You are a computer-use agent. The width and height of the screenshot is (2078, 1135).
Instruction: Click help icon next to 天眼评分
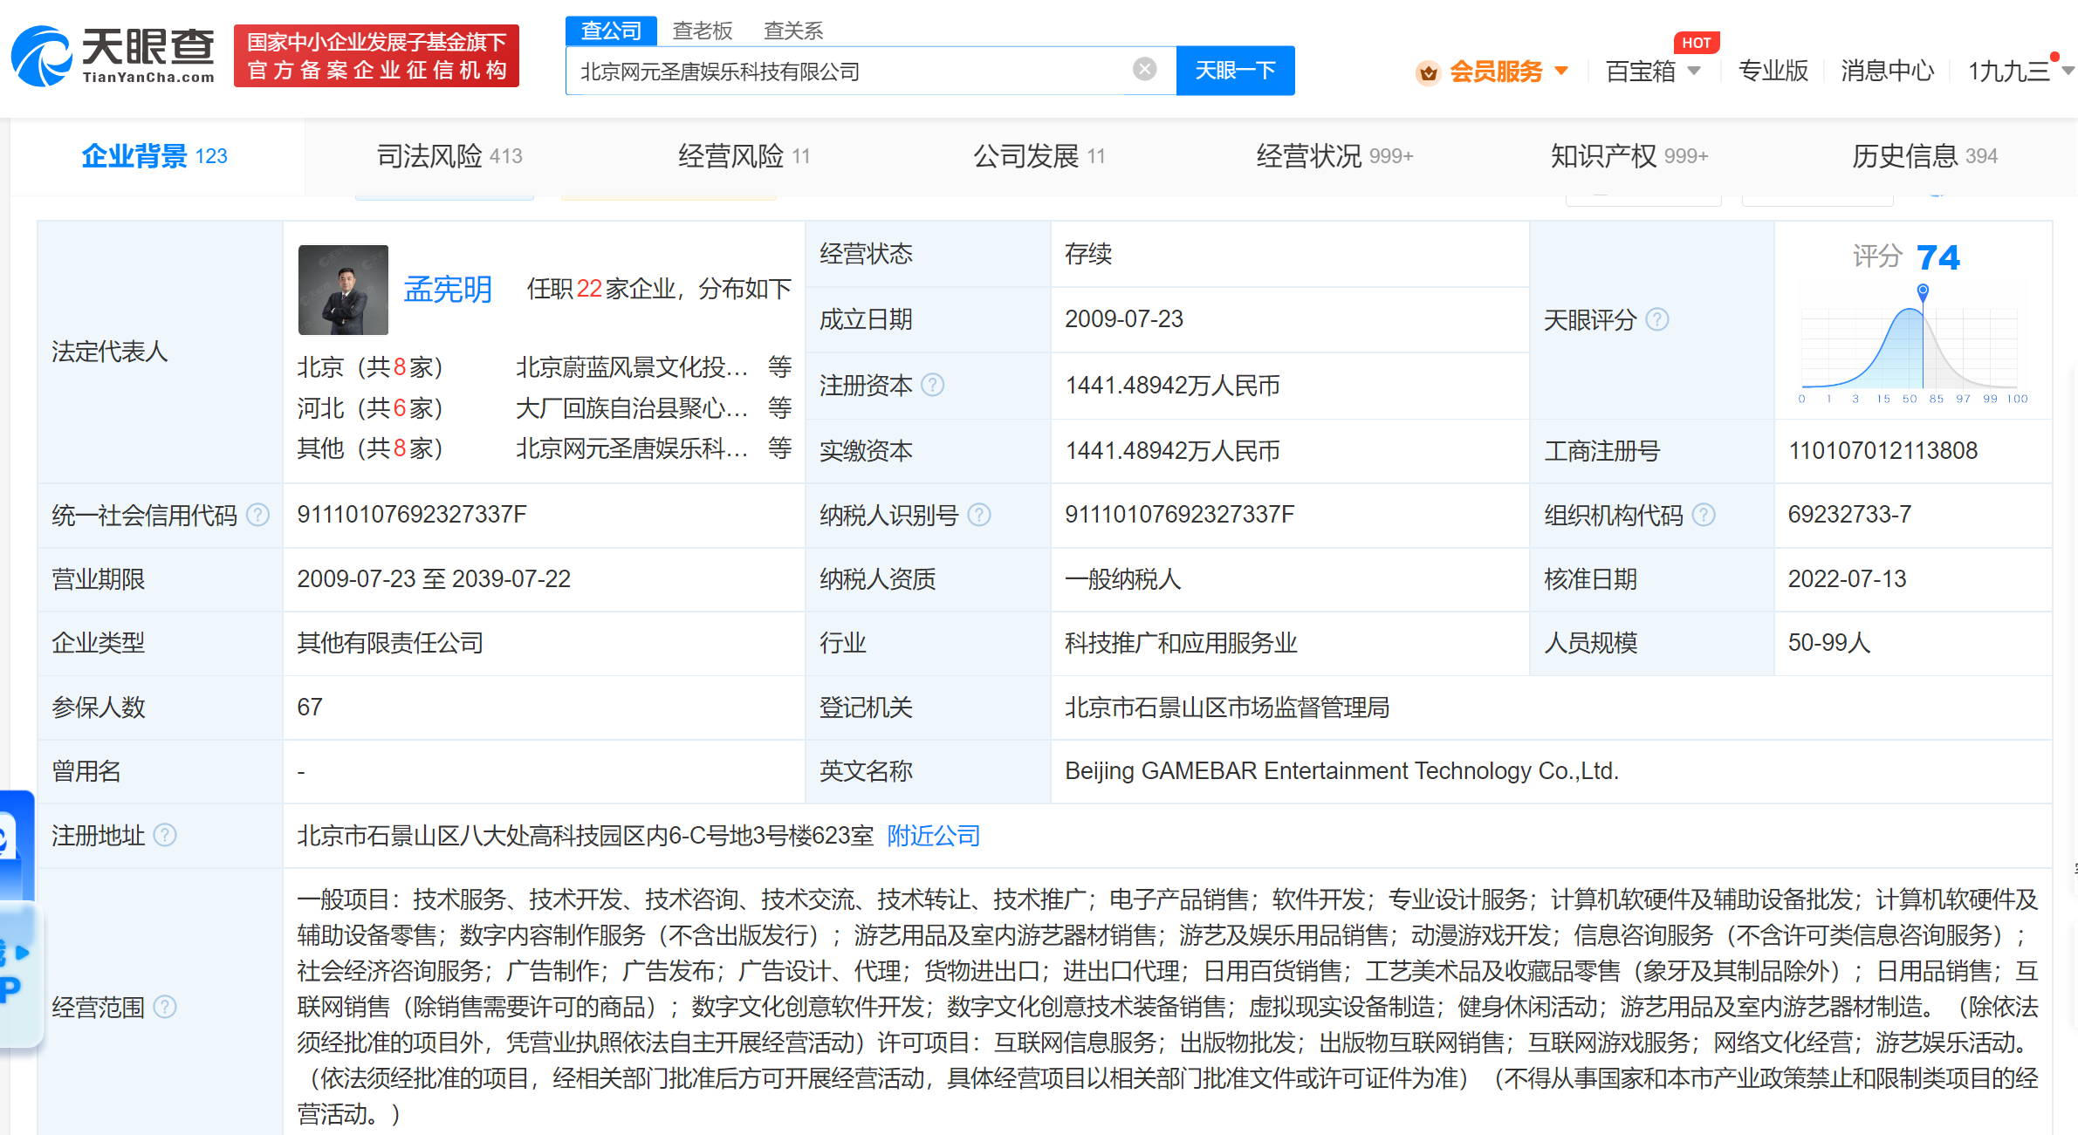pyautogui.click(x=1657, y=320)
